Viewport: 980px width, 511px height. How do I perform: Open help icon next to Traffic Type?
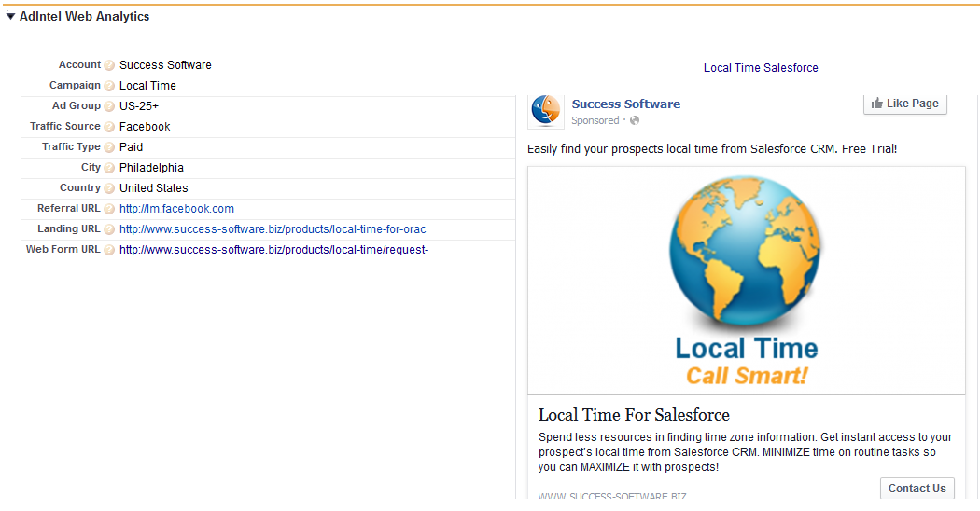109,147
